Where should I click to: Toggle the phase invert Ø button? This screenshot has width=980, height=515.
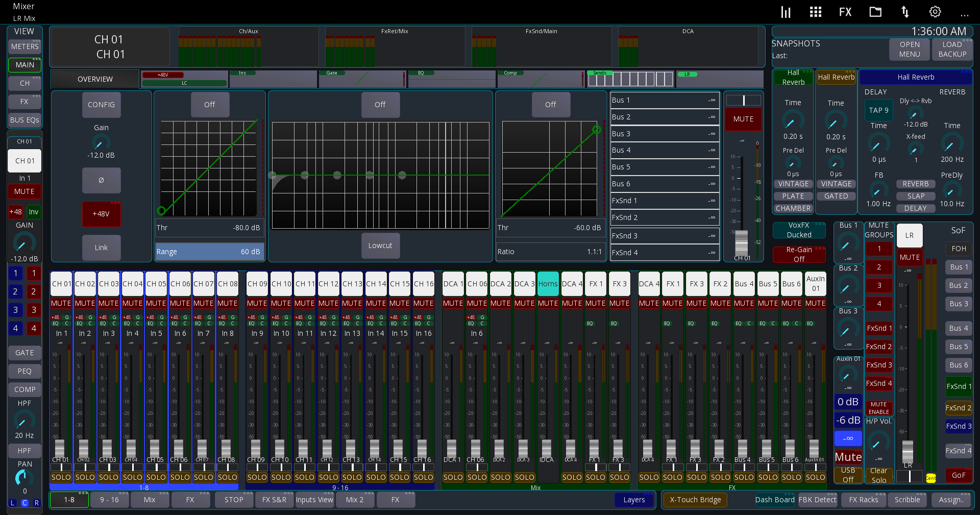[101, 180]
